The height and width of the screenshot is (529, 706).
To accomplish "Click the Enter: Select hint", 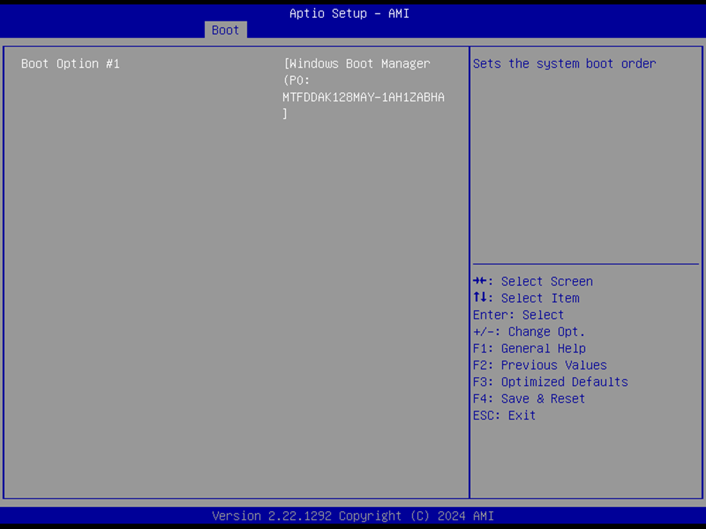I will (x=518, y=315).
